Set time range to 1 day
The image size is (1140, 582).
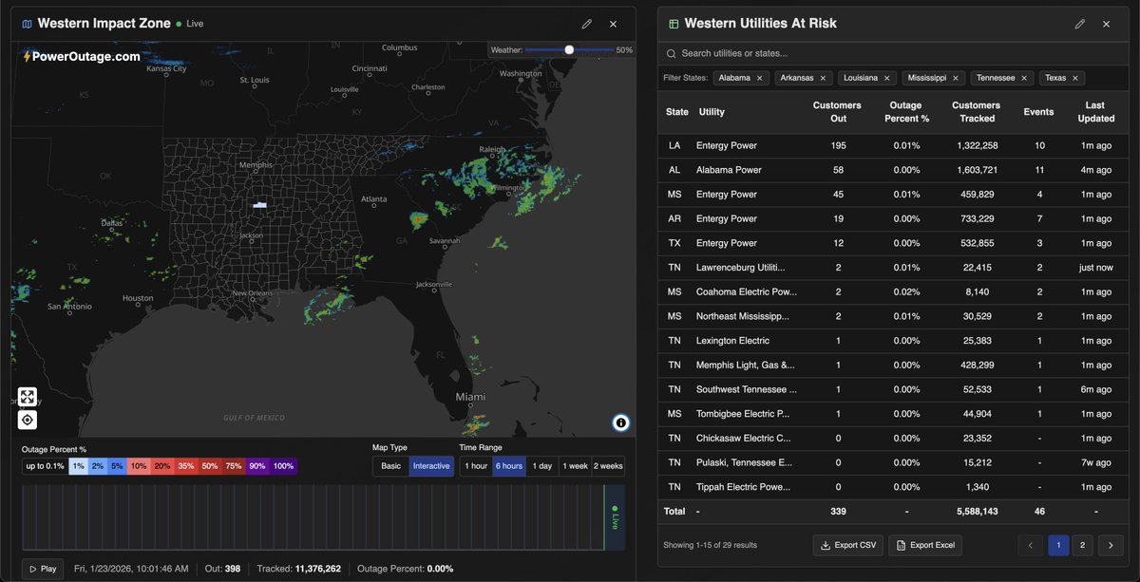click(541, 466)
